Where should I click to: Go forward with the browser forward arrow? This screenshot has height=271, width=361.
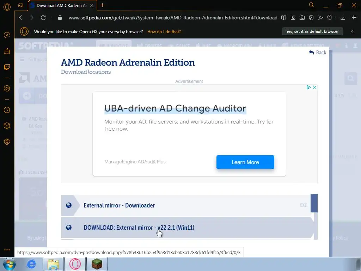click(32, 18)
